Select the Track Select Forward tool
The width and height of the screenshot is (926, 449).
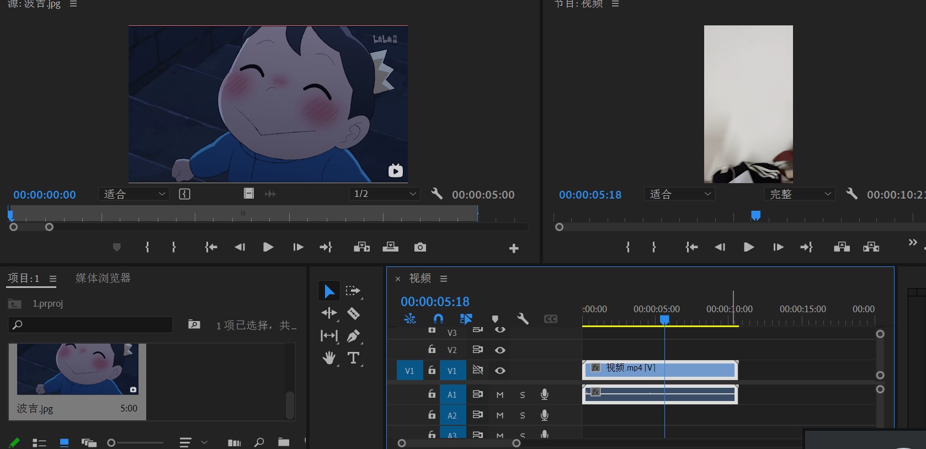coord(353,291)
